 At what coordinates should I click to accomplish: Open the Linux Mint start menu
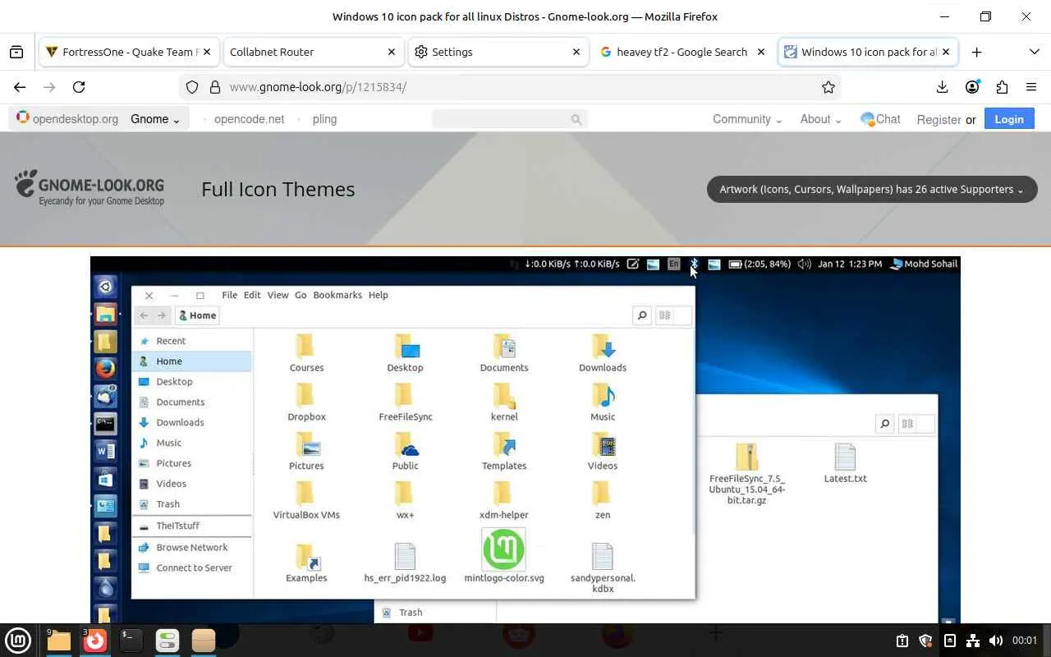click(x=18, y=640)
